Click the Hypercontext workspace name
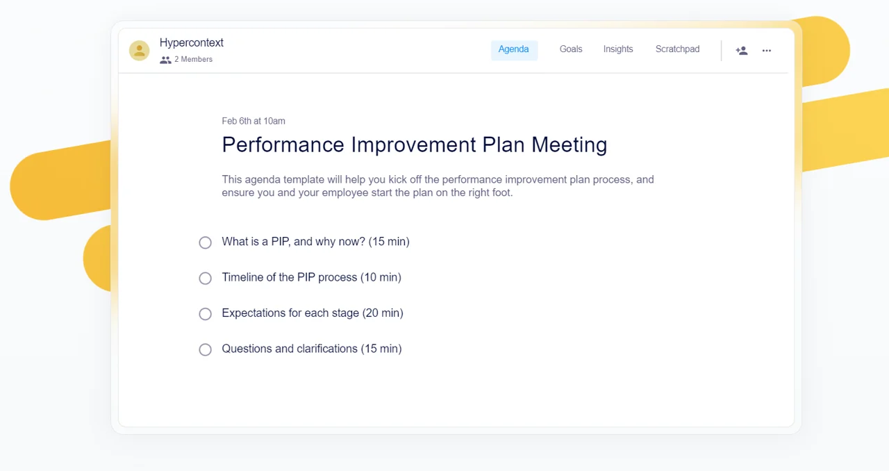Viewport: 889px width, 471px height. 192,43
